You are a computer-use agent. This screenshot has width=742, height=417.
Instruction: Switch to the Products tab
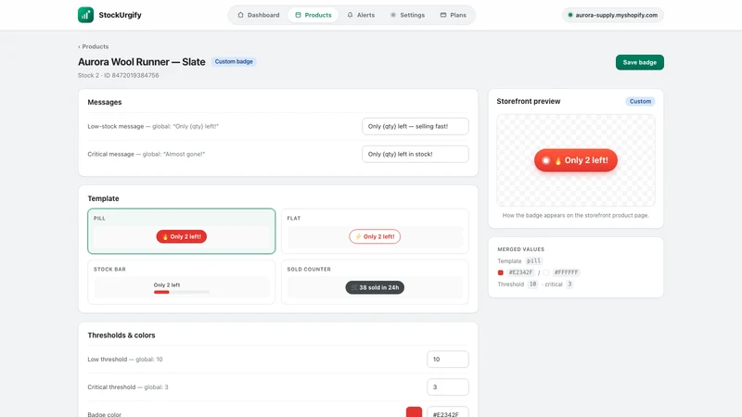[x=313, y=15]
